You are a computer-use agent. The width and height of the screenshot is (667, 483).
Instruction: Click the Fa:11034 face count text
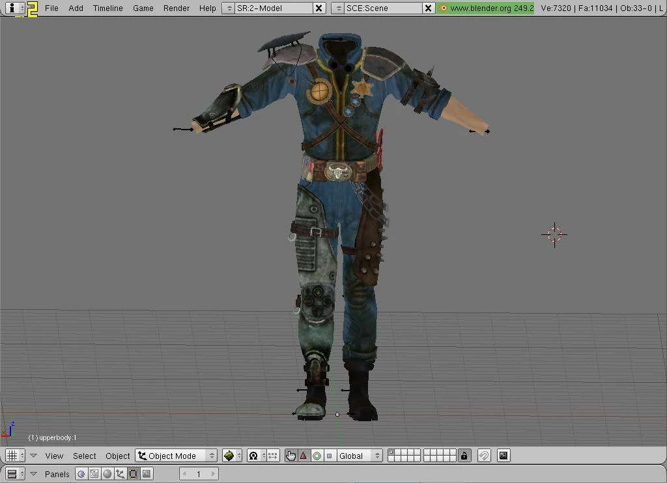[x=595, y=8]
